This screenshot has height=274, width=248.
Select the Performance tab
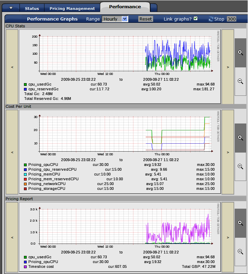click(125, 6)
